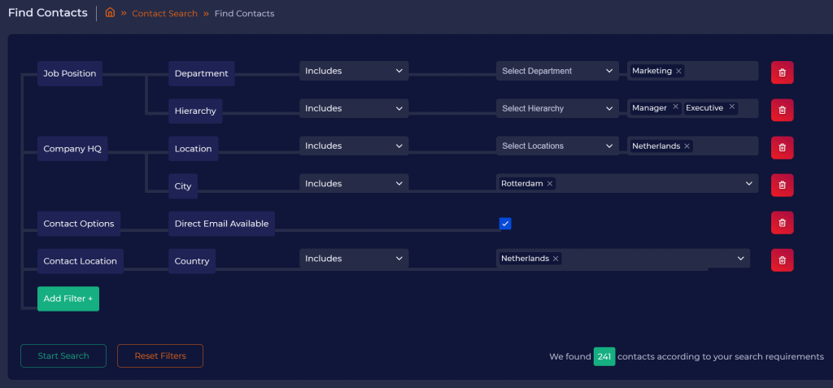Open the Select Locations dropdown
Screen dimensions: 833x388
(x=557, y=146)
